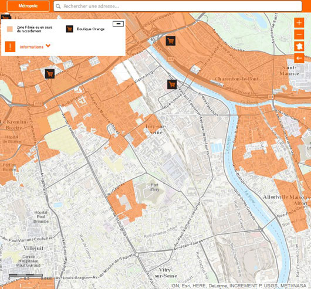
Task: Click the Rue Victor-Hugo street label
Action: 141,79
